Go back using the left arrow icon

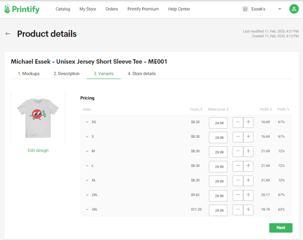8,34
